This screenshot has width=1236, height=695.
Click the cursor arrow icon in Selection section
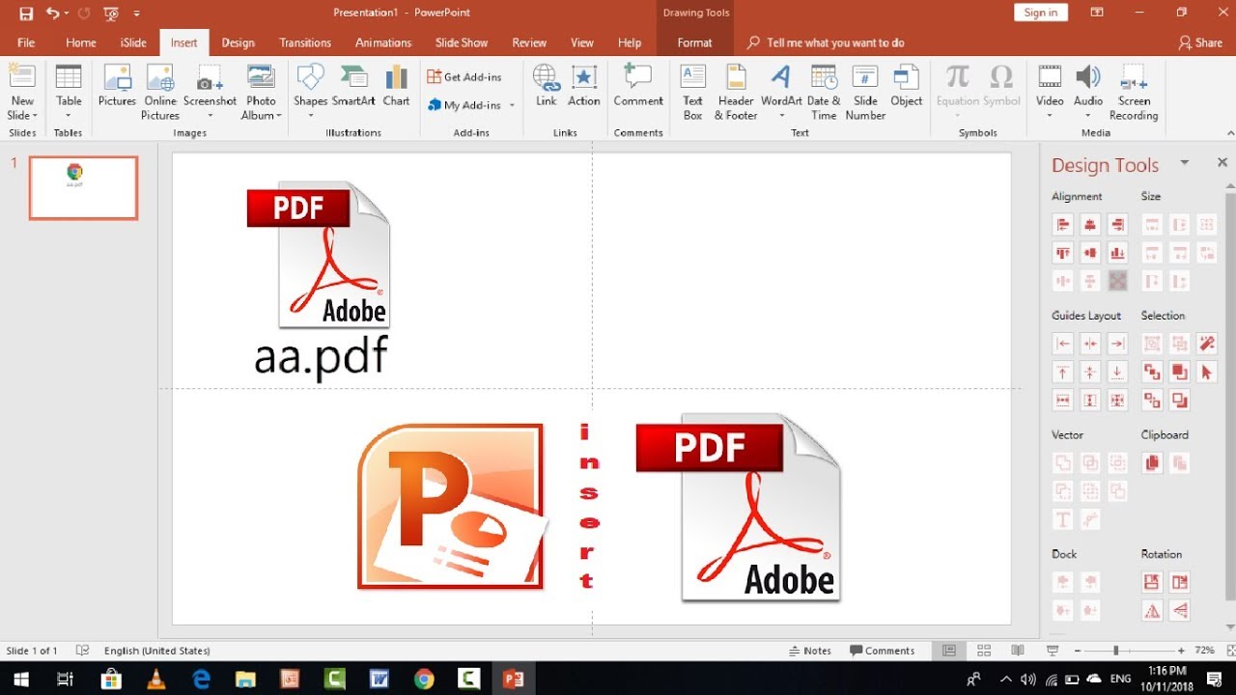pos(1207,372)
